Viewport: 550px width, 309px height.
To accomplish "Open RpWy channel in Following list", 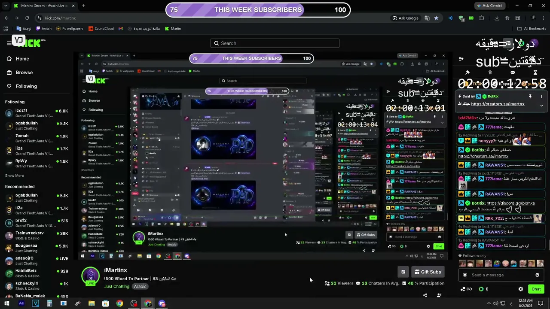I will 37,164.
